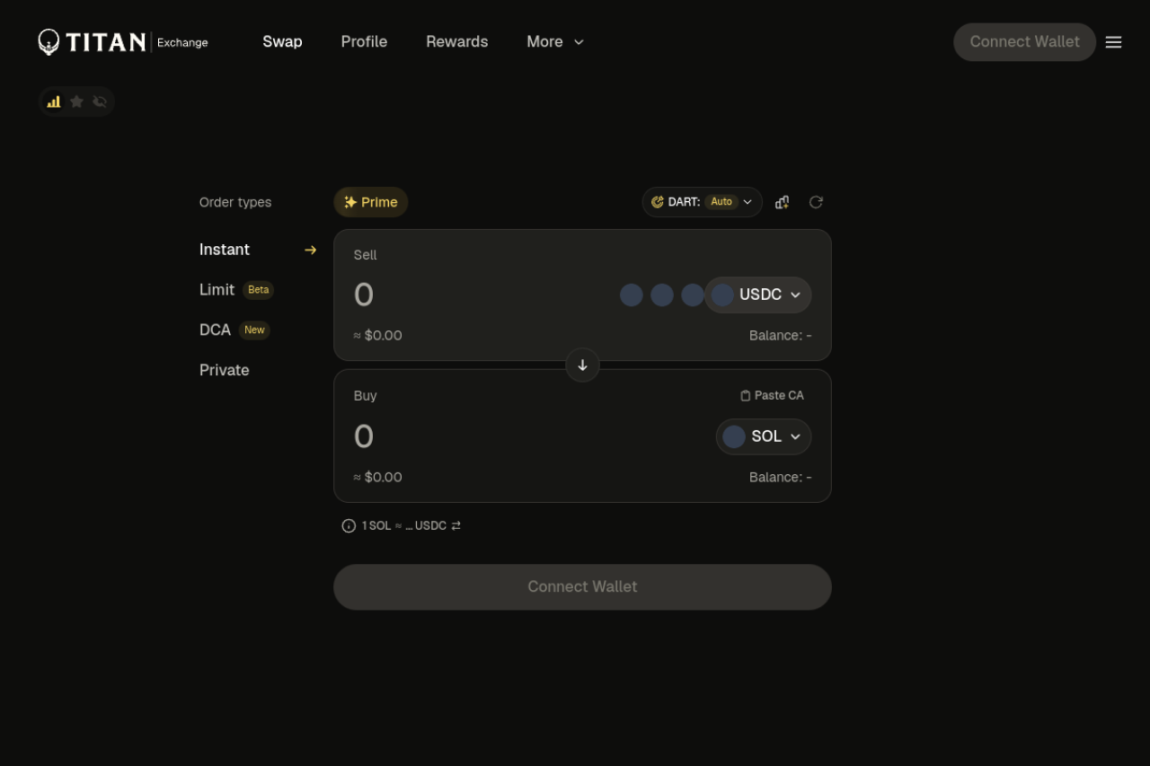Open the Rewards tab
The image size is (1150, 766).
click(x=456, y=41)
